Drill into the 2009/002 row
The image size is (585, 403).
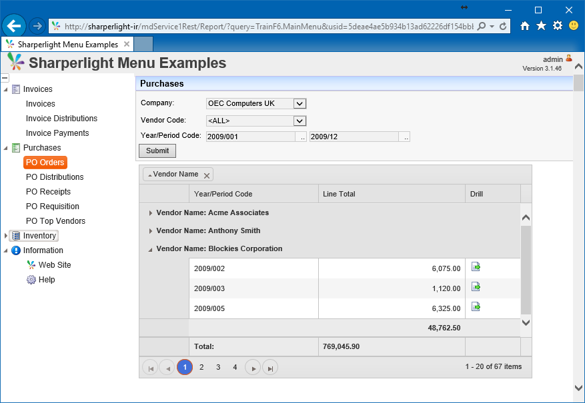click(x=476, y=266)
